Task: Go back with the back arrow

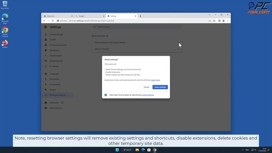Action: pos(44,21)
